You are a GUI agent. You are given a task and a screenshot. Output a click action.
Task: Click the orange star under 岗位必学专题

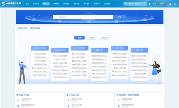18,100
